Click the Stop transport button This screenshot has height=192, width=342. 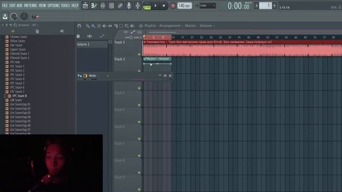coord(164,6)
